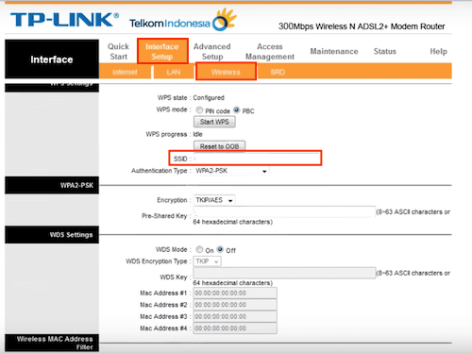Click the 300Mbps Wireless N router title

click(x=362, y=26)
